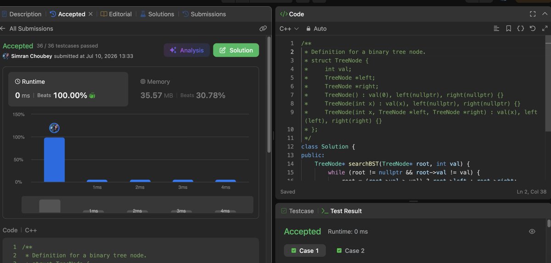551x263 pixels.
Task: Open the Analysis button
Action: (x=187, y=50)
